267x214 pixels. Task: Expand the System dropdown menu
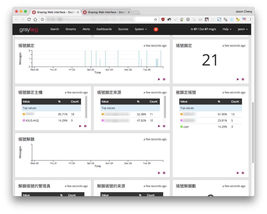pyautogui.click(x=141, y=29)
